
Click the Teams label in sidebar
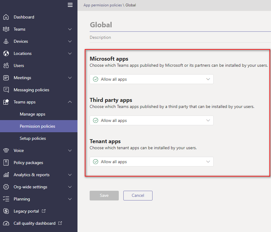[19, 29]
